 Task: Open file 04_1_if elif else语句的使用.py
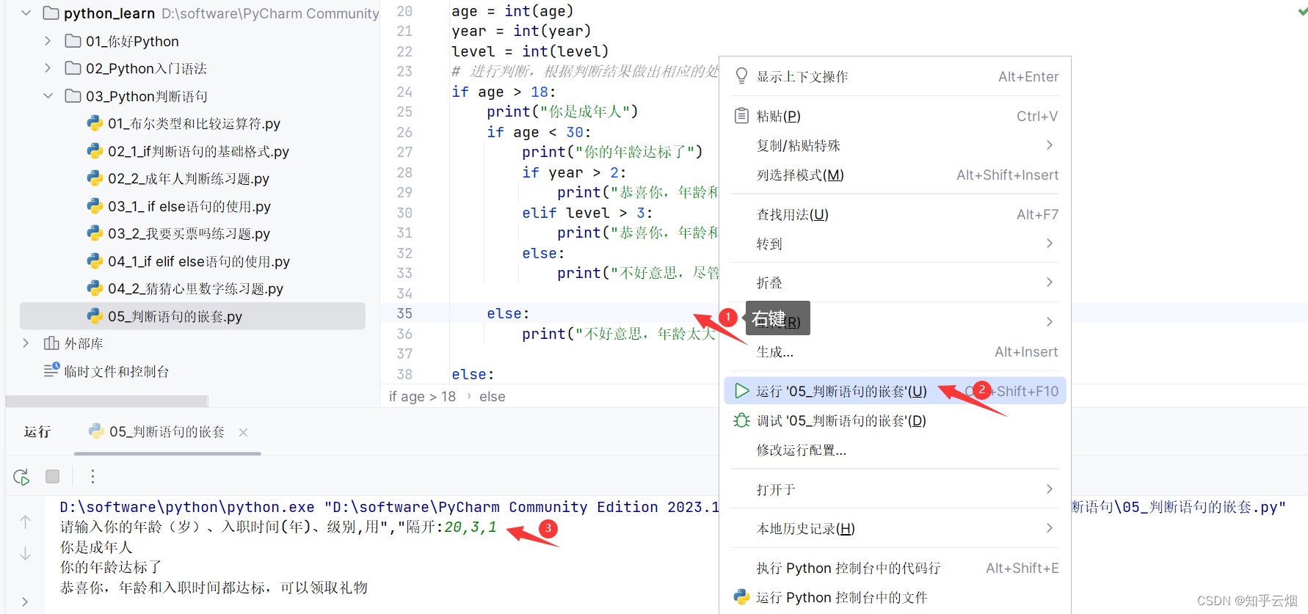pos(199,261)
